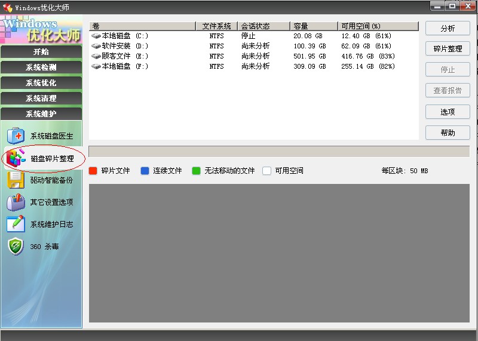The height and width of the screenshot is (341, 478).
Task: Launch the 360 杀毒 shield icon
Action: coord(16,246)
